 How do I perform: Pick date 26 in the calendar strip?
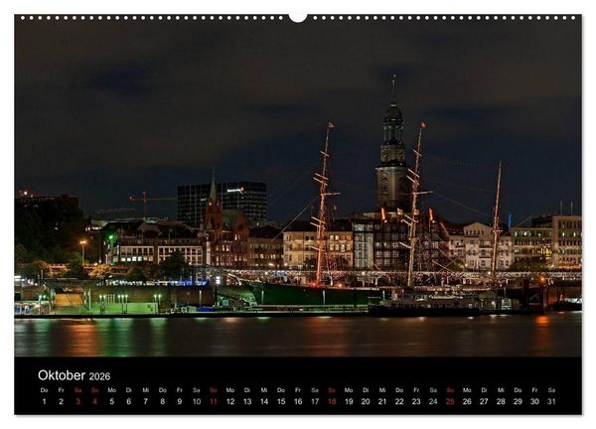pos(467,401)
